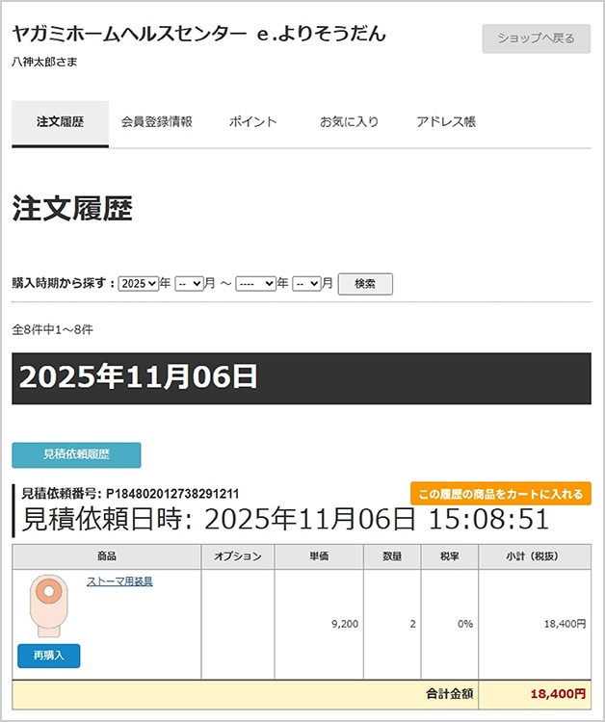Click the stoma pouch product thumbnail
Viewport: 605px width, 722px height.
49,606
